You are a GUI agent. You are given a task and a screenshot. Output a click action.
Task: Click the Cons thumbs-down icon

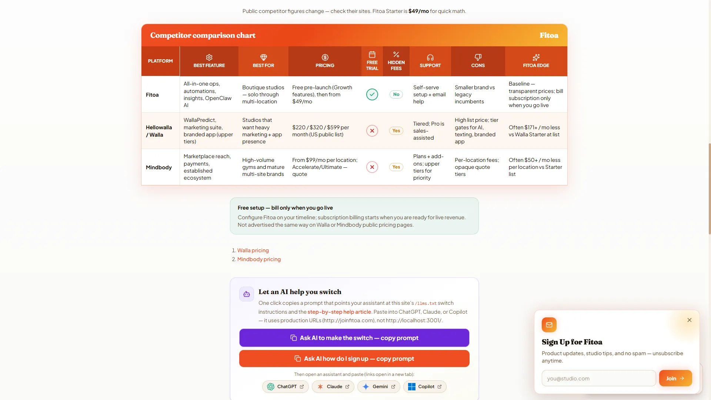[x=478, y=57]
